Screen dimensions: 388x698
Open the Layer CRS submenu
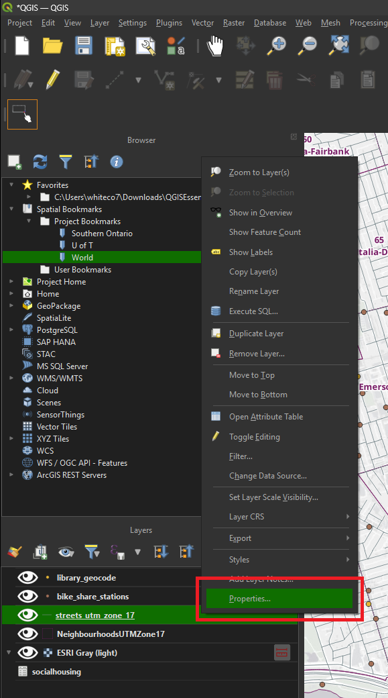coord(279,517)
